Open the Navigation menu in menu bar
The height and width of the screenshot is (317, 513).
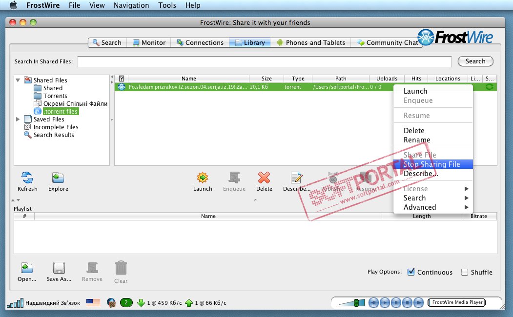tap(131, 5)
